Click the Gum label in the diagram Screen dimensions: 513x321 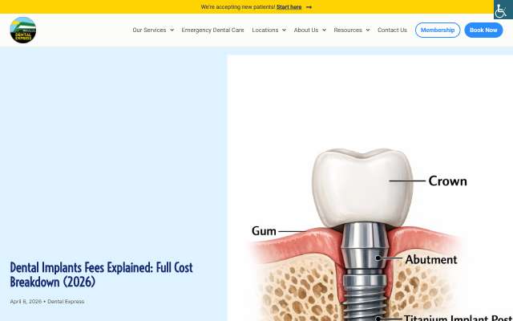point(264,231)
